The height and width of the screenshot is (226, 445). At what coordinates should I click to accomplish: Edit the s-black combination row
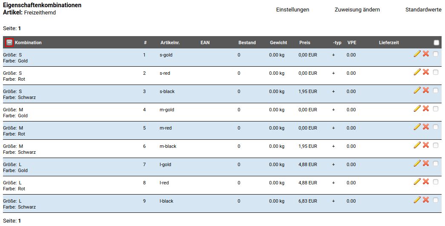[417, 90]
